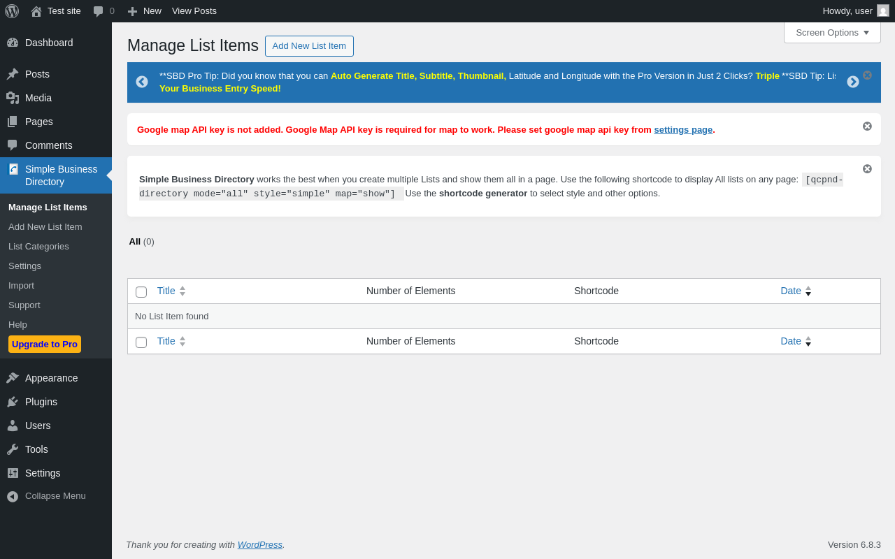Click the New plus icon
Image resolution: width=895 pixels, height=559 pixels.
132,11
